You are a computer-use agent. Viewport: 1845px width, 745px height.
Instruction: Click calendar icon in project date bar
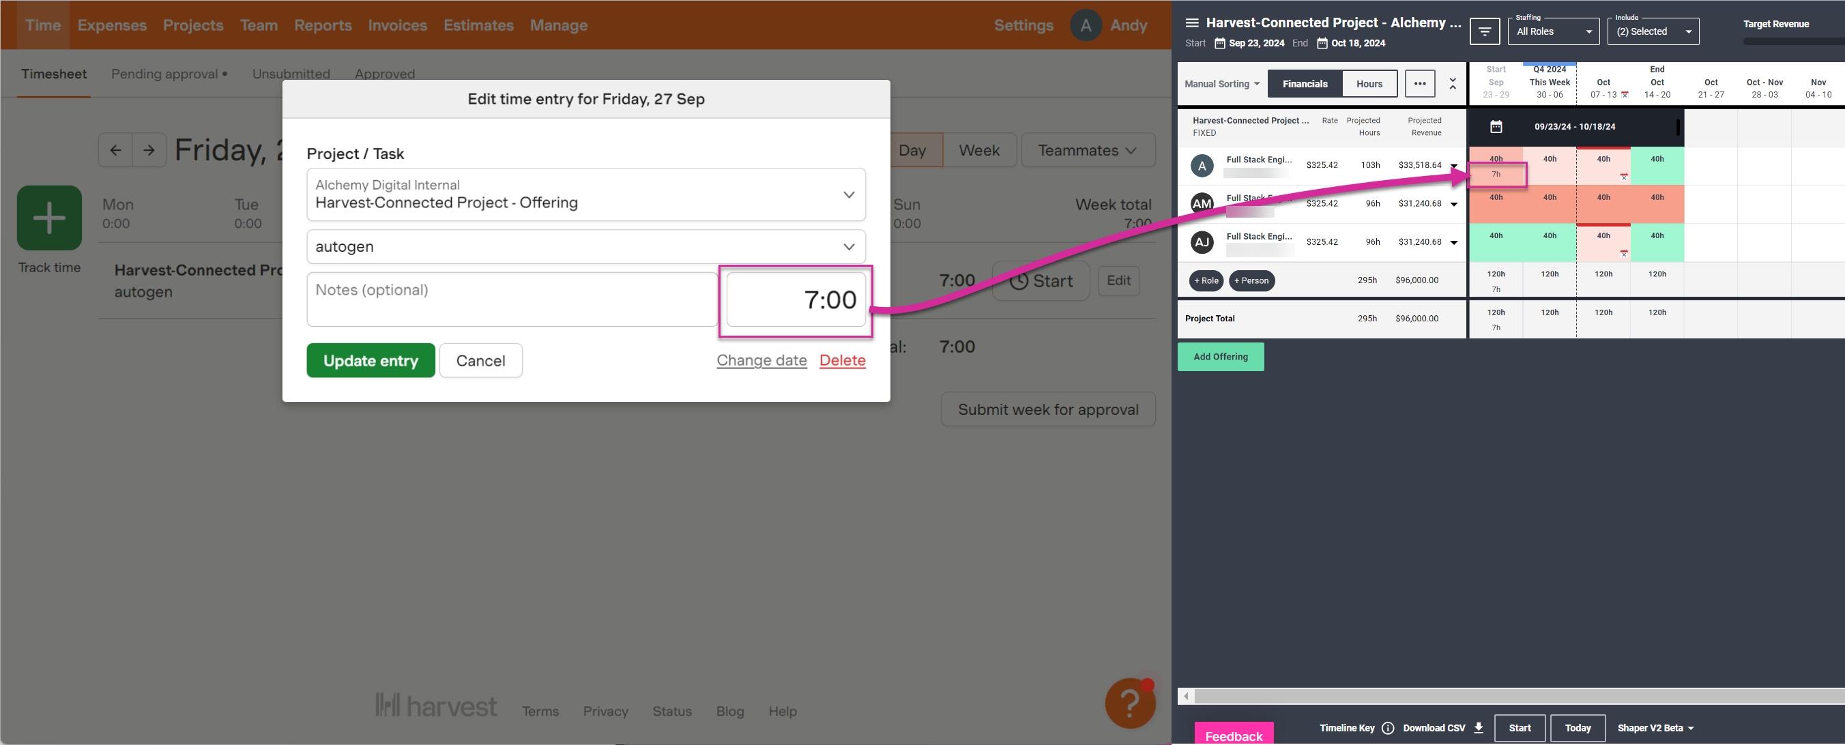tap(1496, 127)
